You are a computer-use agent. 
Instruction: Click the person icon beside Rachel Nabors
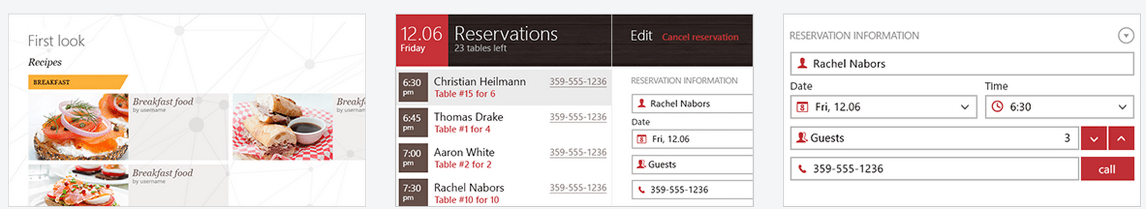click(803, 63)
